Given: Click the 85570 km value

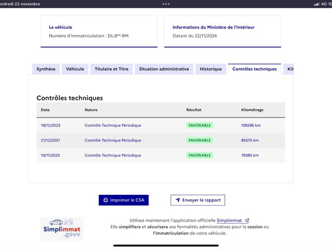Looking at the screenshot, I should point(250,140).
